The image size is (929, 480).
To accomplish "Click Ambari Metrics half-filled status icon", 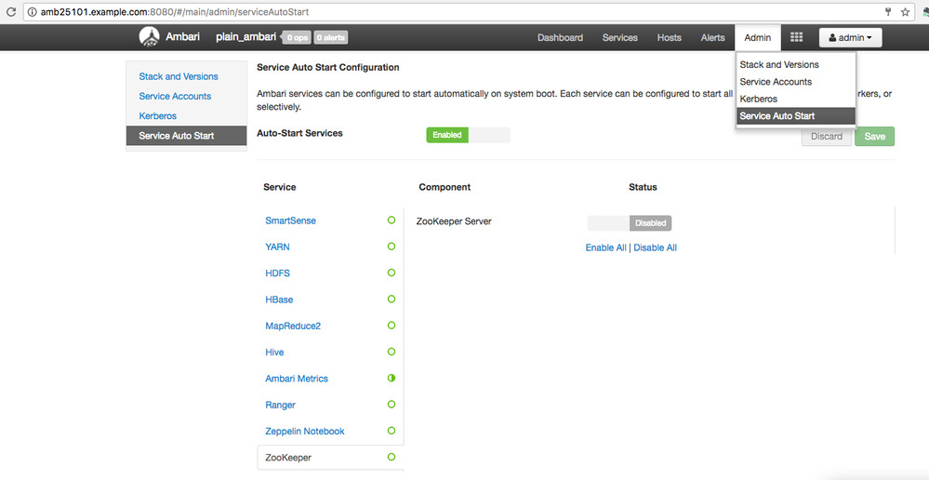I will coord(391,378).
